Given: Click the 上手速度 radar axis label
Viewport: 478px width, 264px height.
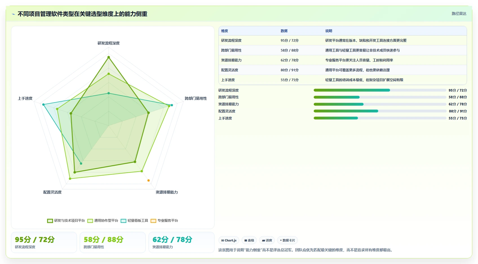Looking at the screenshot, I should click(25, 98).
